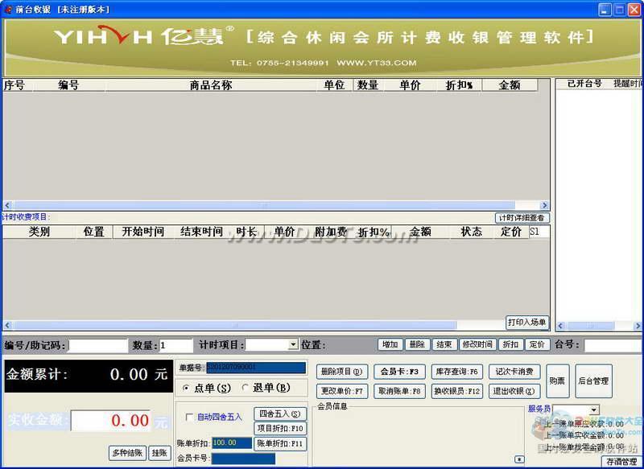Click the 开始时间 column header
The width and height of the screenshot is (644, 469).
tap(142, 232)
